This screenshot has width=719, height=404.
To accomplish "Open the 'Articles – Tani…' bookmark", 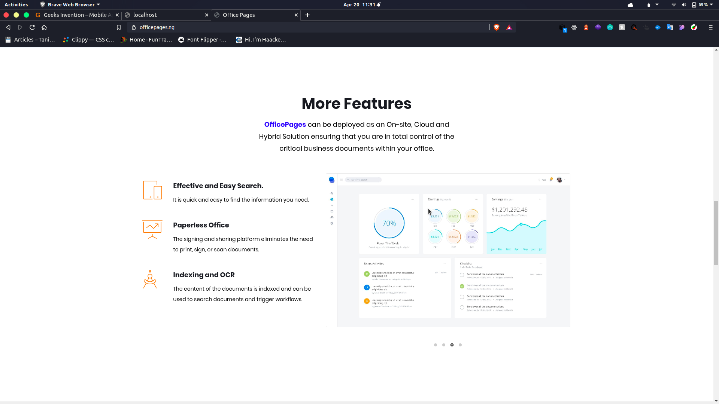I will pyautogui.click(x=30, y=40).
